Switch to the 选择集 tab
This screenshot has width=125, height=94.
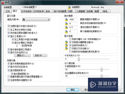click(x=90, y=11)
